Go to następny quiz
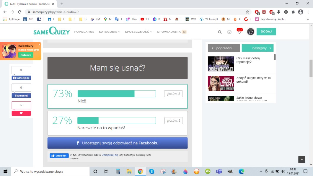Viewport: 313px width, 176px height. [x=257, y=48]
